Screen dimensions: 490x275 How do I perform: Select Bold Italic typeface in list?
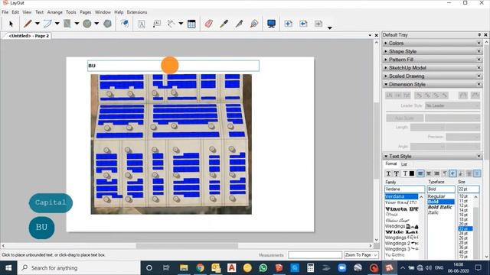click(440, 207)
